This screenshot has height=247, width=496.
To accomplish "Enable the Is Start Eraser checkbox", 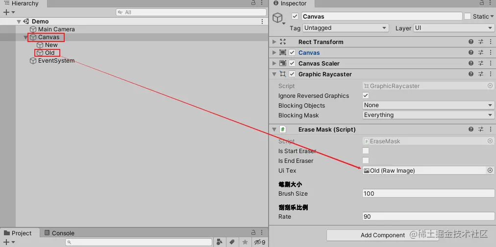I will tap(366, 151).
